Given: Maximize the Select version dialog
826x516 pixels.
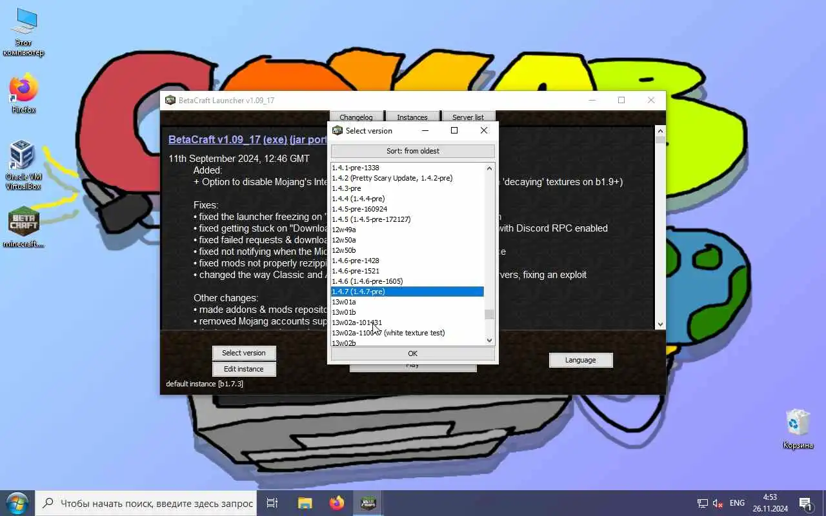Looking at the screenshot, I should (x=454, y=130).
